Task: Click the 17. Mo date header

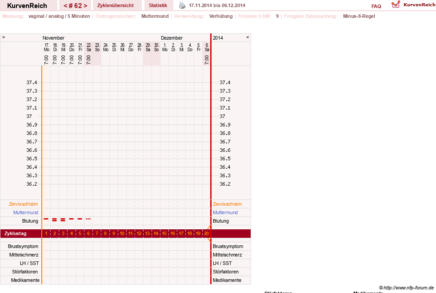Action: 46,47
